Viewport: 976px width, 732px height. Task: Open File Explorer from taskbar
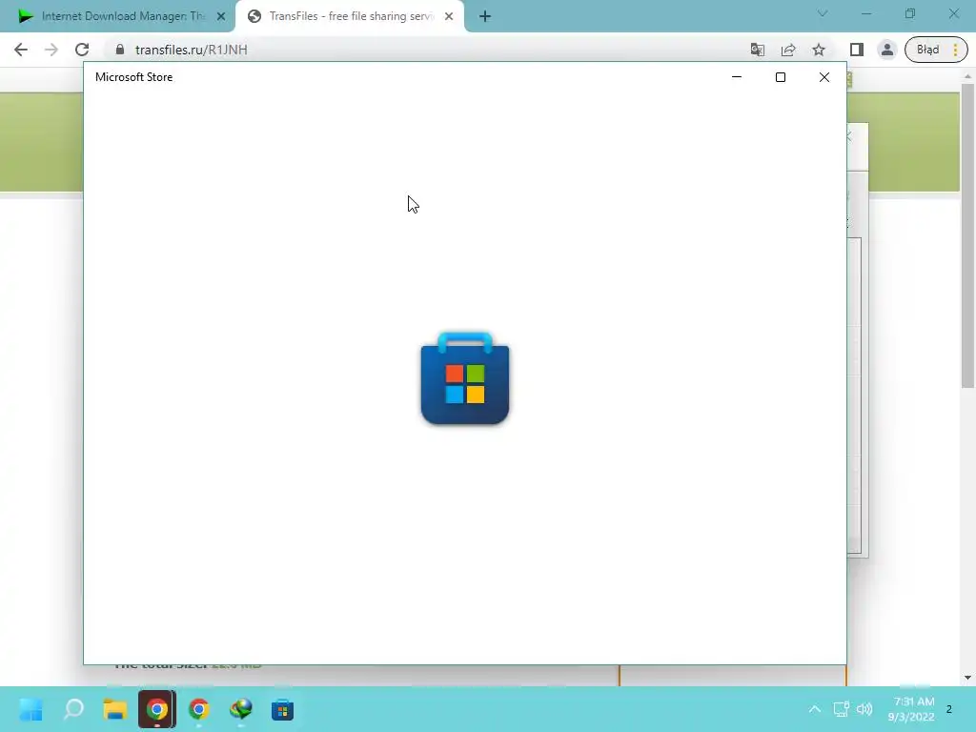(115, 709)
